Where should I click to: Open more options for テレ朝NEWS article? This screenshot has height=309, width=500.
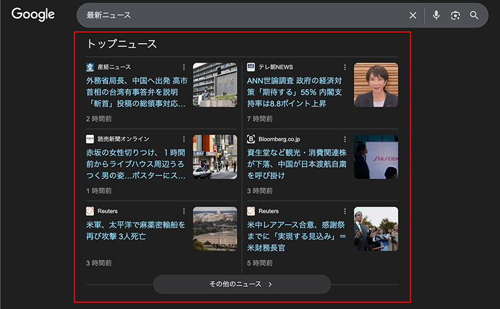point(345,67)
